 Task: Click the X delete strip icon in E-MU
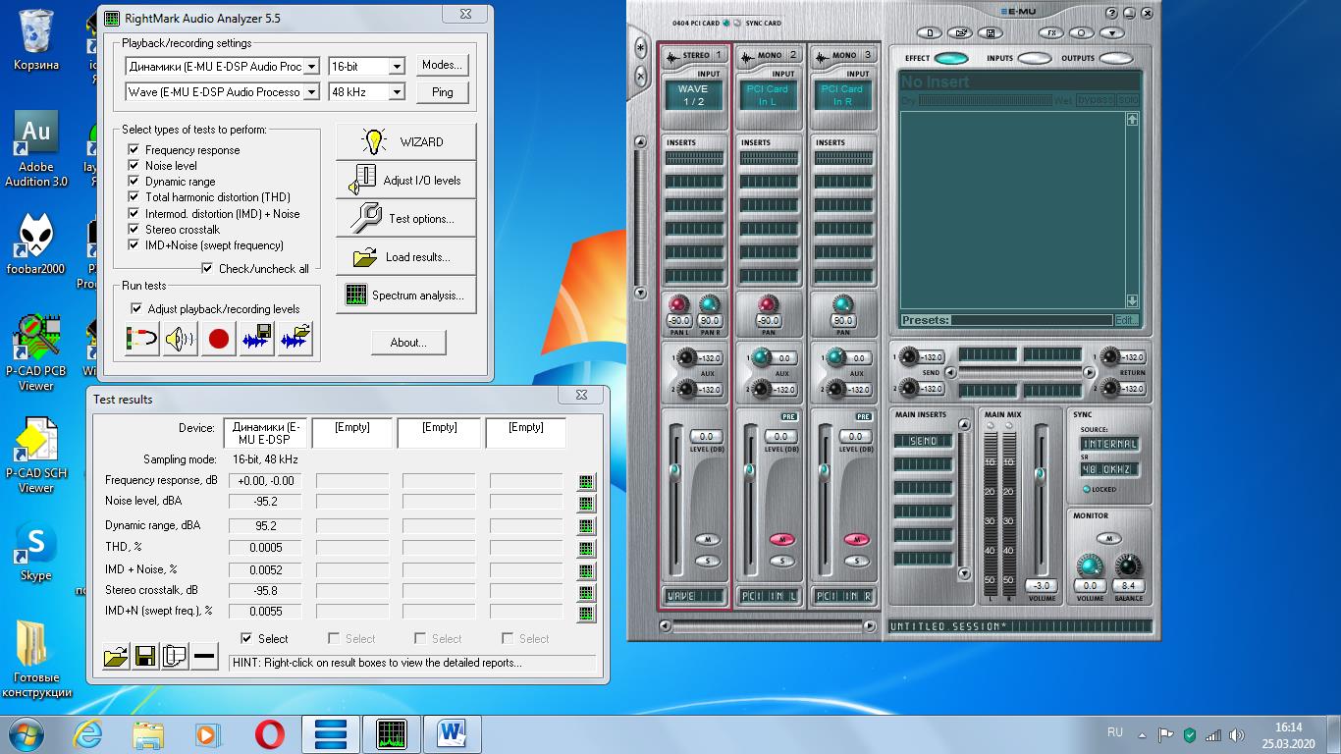[641, 75]
